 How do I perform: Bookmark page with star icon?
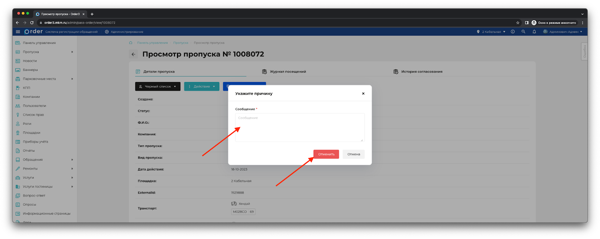(x=518, y=23)
